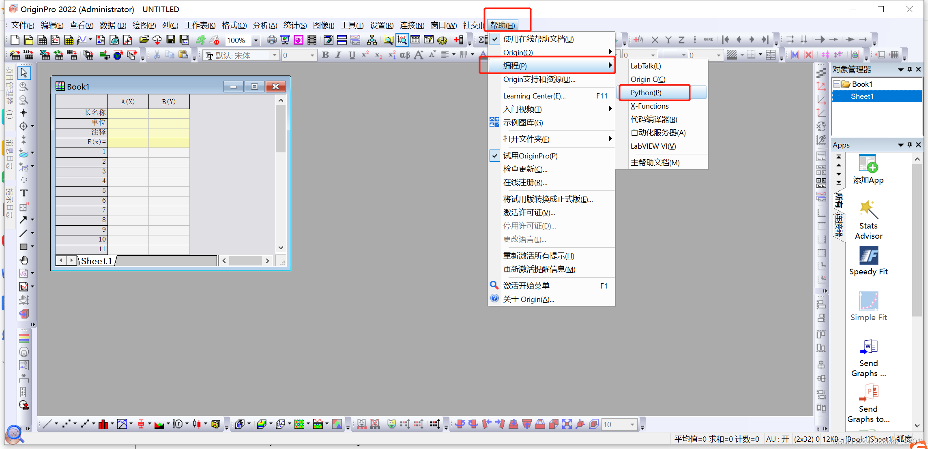Open the Help (帮助) menu
This screenshot has height=449, width=928.
(503, 25)
